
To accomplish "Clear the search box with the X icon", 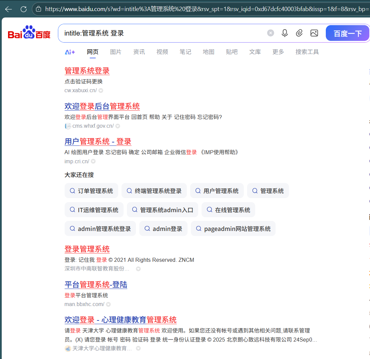I will coord(271,33).
